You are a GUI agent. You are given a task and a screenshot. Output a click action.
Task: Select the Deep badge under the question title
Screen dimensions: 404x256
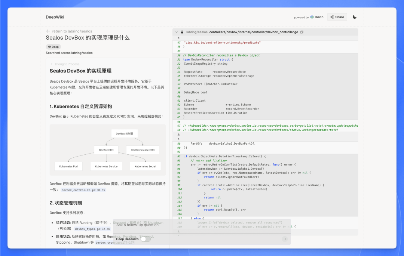coord(53,46)
